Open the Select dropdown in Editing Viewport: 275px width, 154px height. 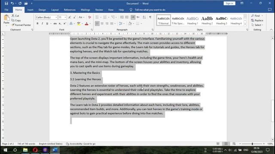pos(257,25)
